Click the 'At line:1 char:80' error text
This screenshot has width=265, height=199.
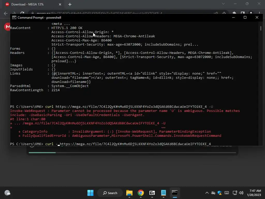[x=28, y=119]
